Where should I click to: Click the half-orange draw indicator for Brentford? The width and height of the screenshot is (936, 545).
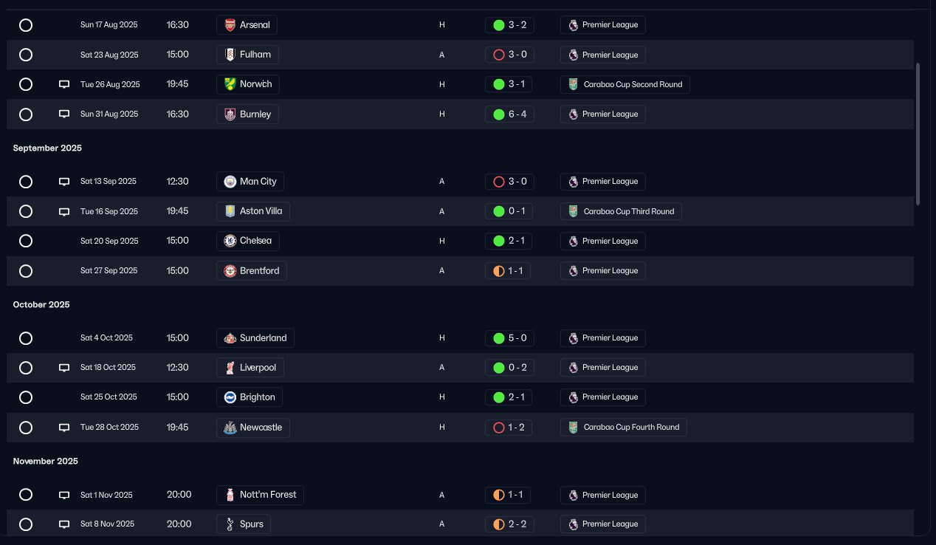[x=498, y=271]
